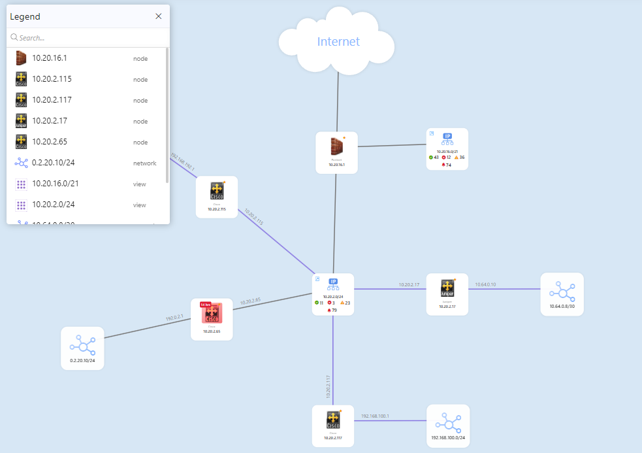Grab the Legend list scrollbar
642x453 pixels.
click(x=167, y=116)
